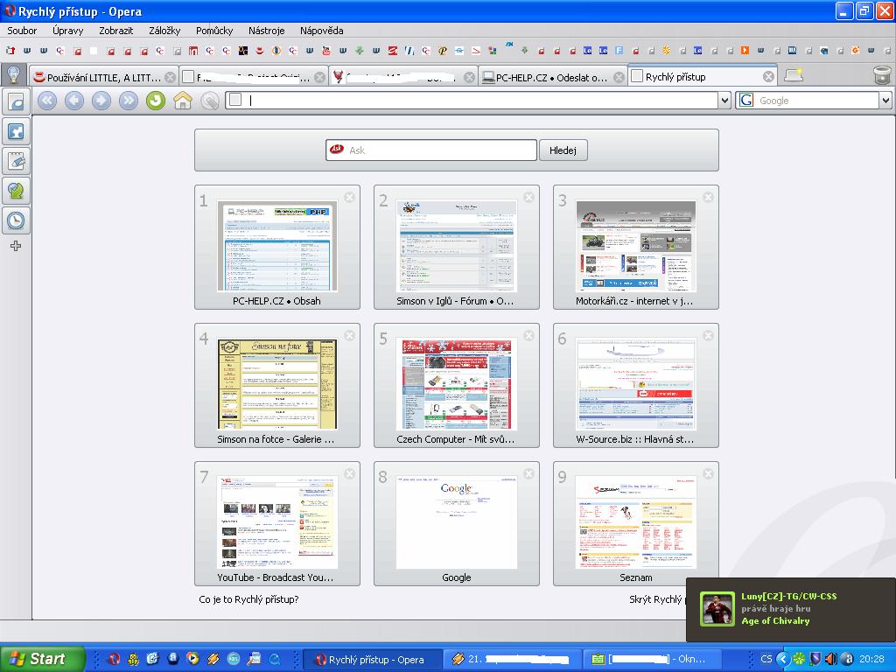Open YouTube speed dial thumbnail
Image resolution: width=896 pixels, height=672 pixels.
click(277, 523)
